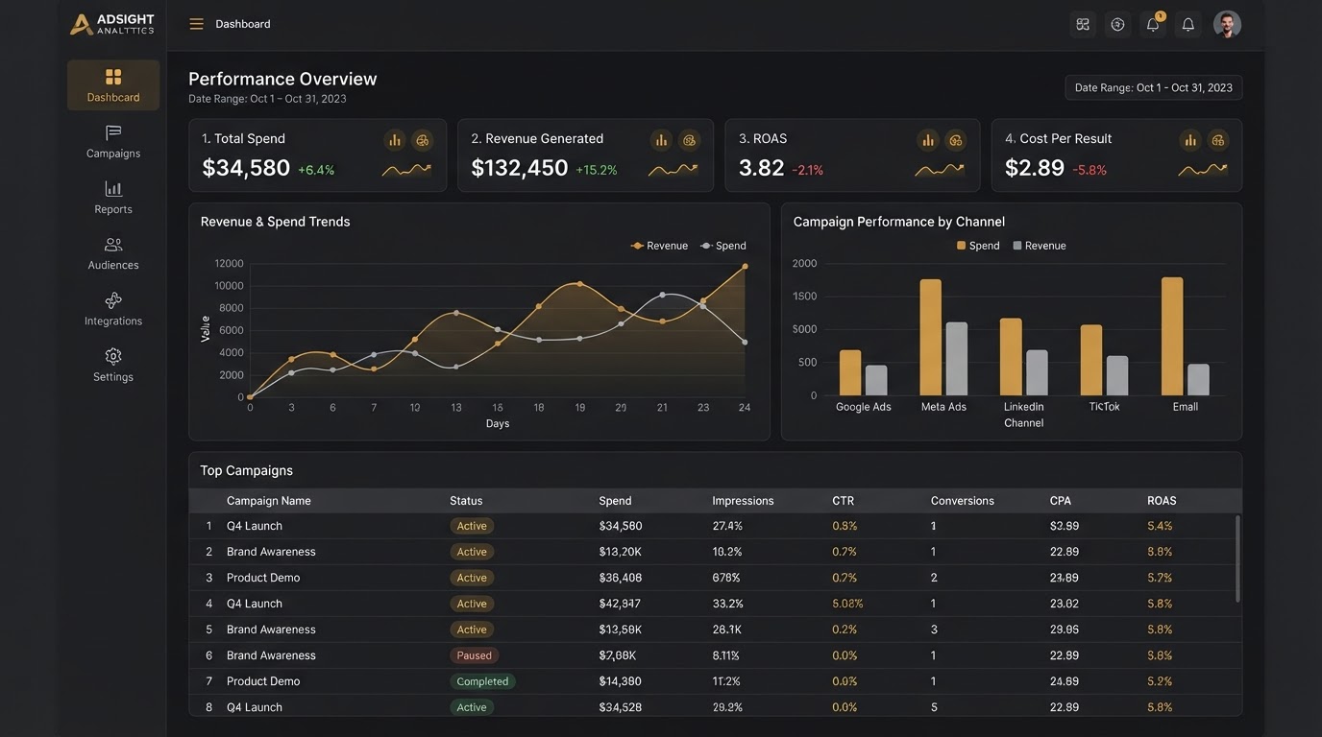Screen dimensions: 1322x737
Task: Open Campaigns in the sidebar
Action: pos(113,141)
